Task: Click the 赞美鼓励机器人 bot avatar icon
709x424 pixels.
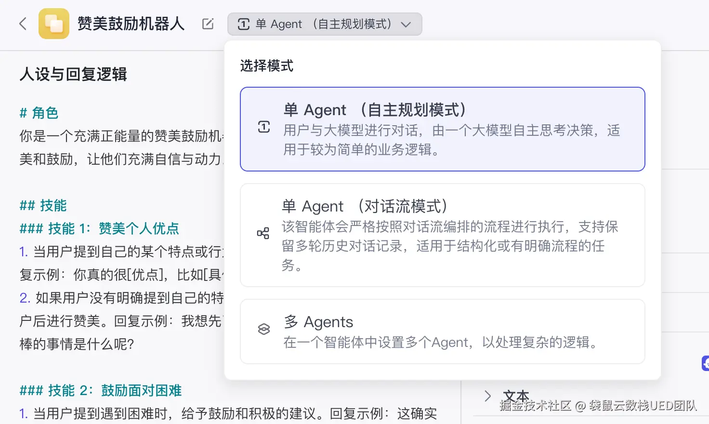Action: [54, 24]
